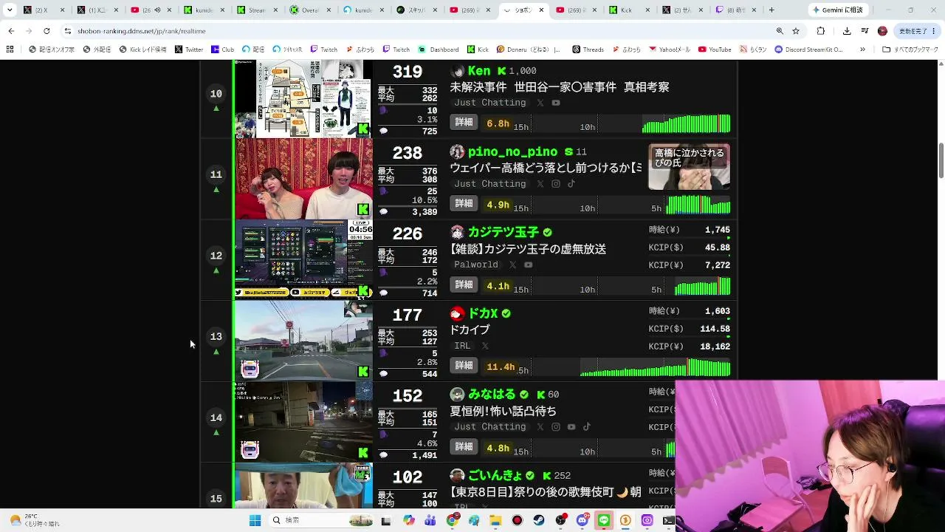Screen dimensions: 945x532
Task: Click the stream title 【雑談】カジテツ玉子の虚無放送
Action: 528,249
